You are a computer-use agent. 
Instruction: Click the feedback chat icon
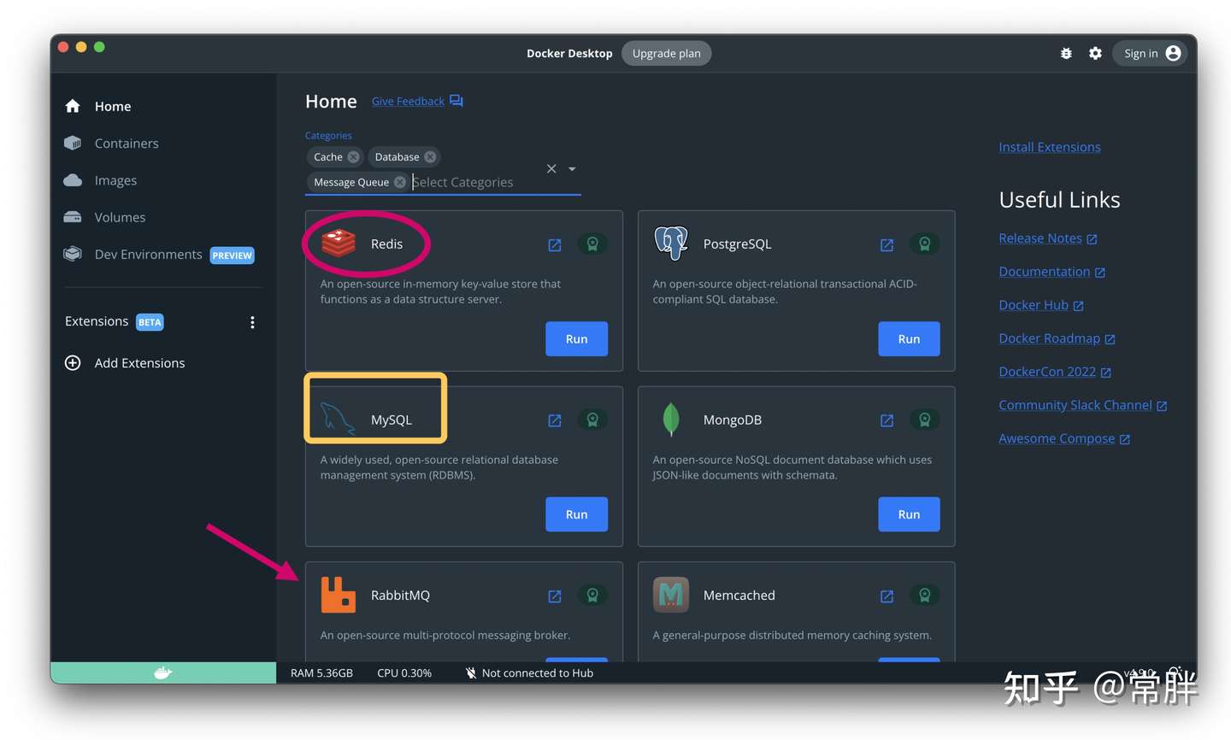click(456, 101)
